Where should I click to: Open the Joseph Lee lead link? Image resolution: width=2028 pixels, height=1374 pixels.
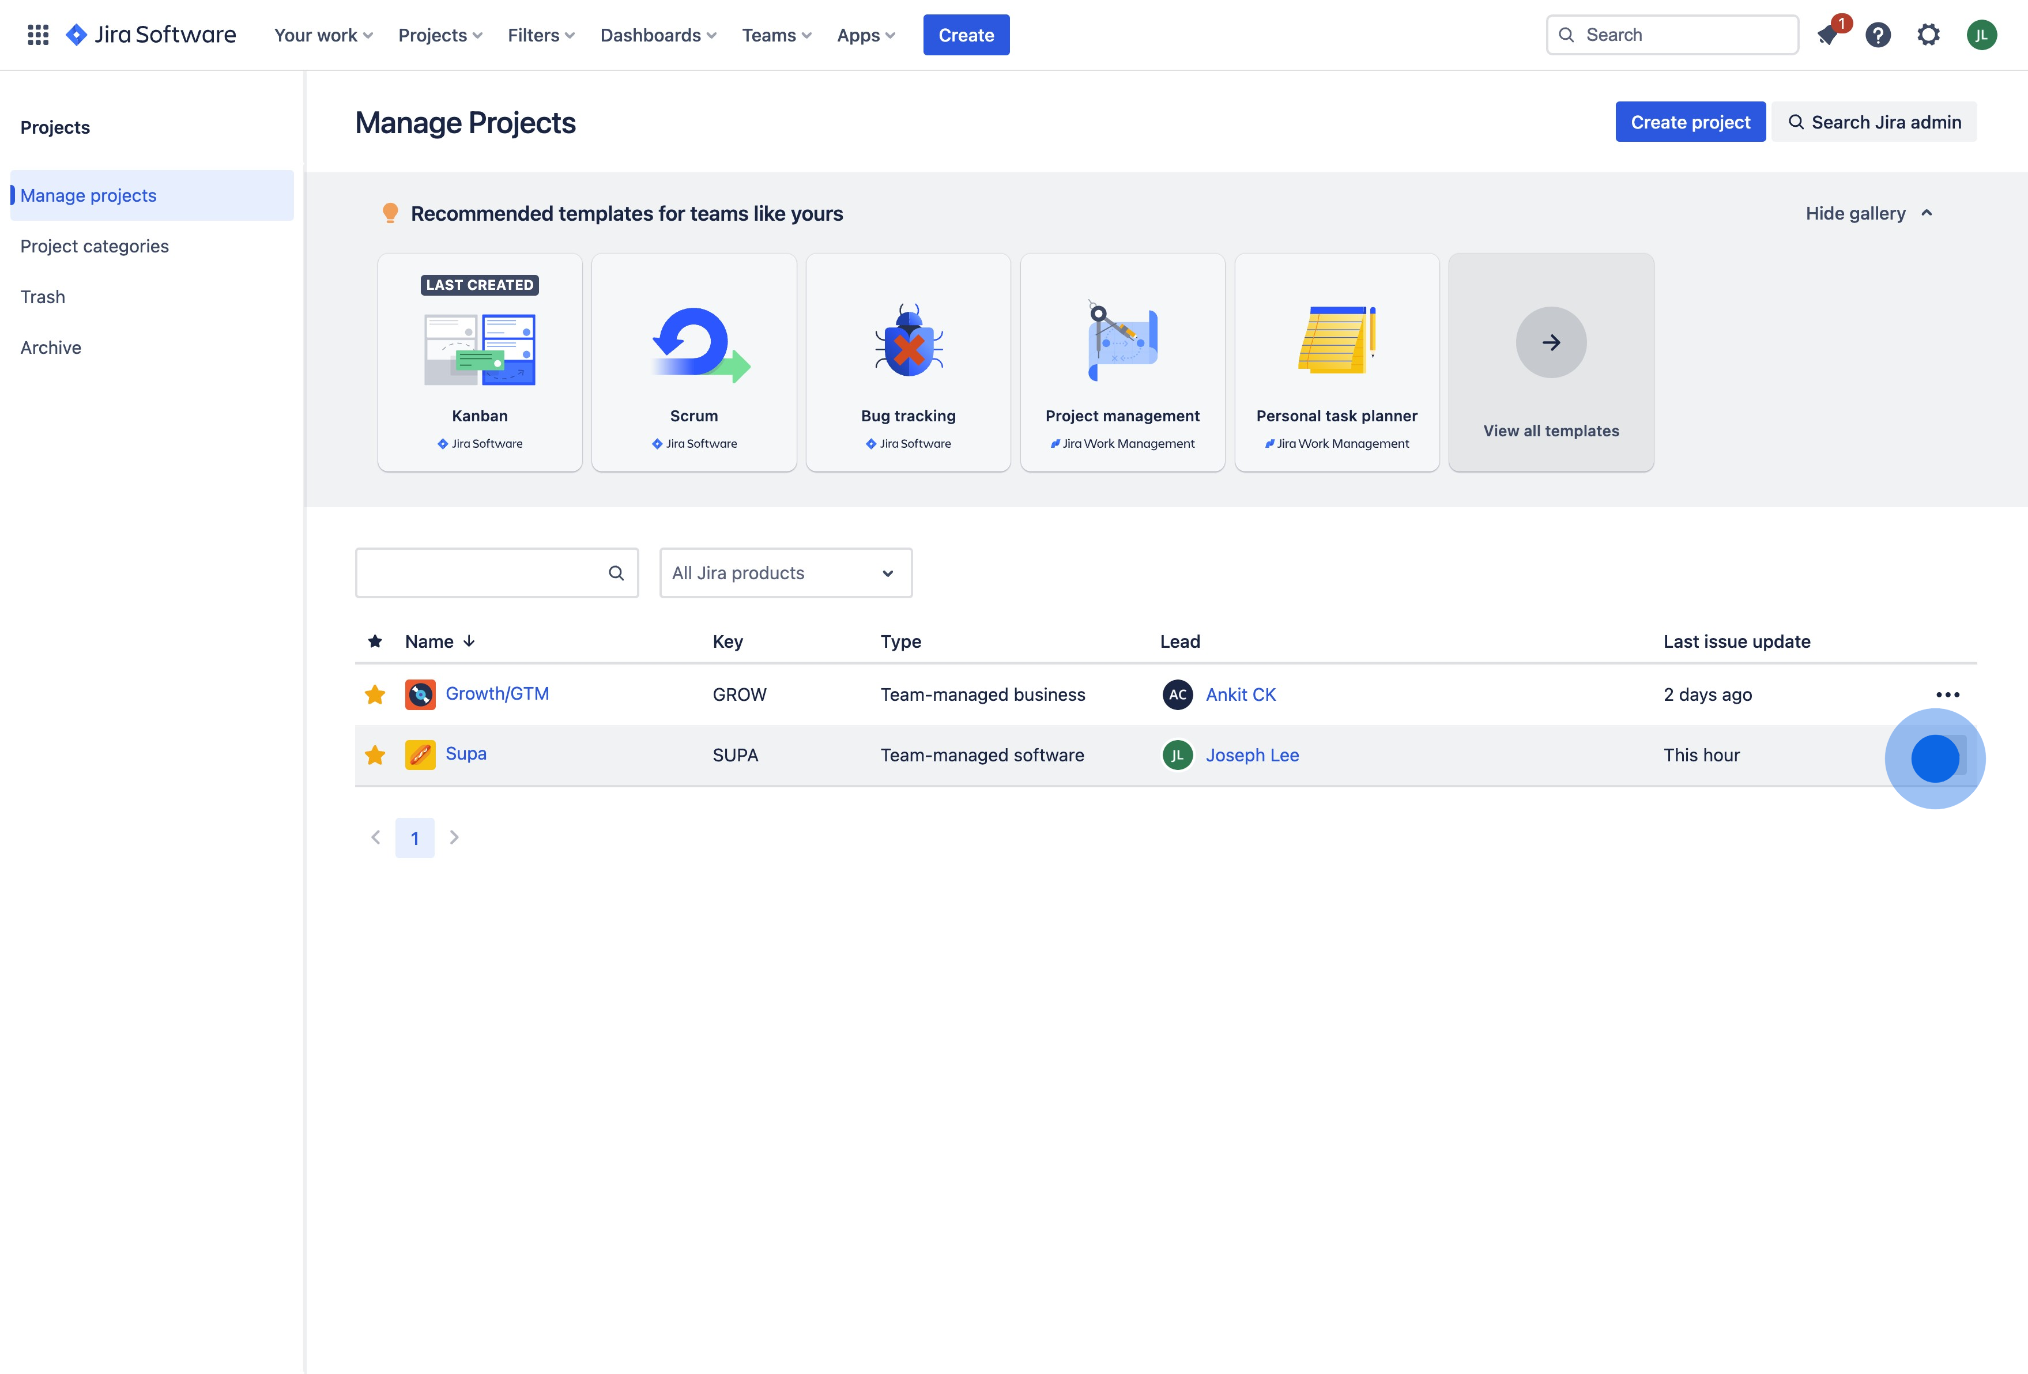[x=1252, y=756]
